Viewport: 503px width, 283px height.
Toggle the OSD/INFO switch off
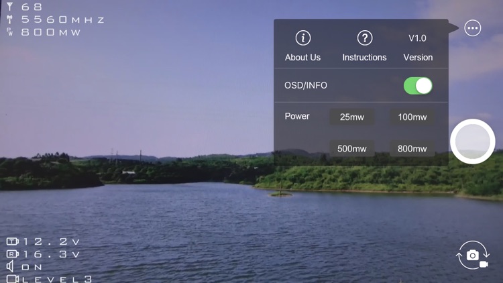(418, 86)
